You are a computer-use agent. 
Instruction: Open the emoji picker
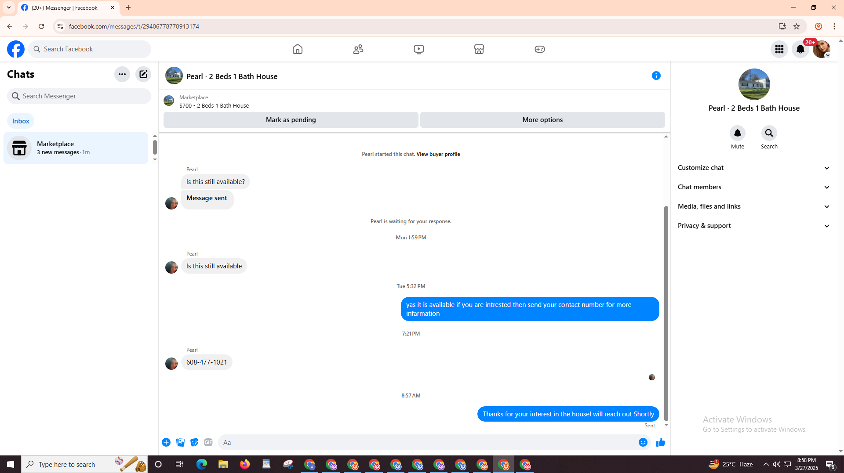643,442
